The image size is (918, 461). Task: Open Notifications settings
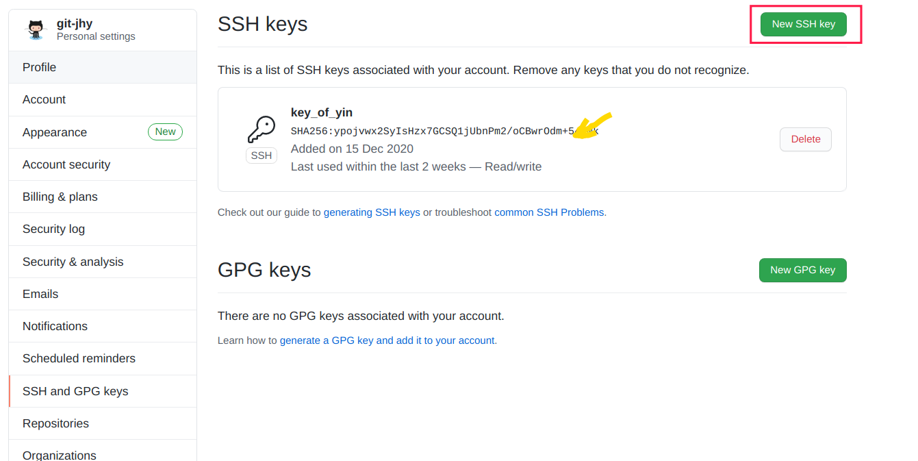click(x=103, y=326)
